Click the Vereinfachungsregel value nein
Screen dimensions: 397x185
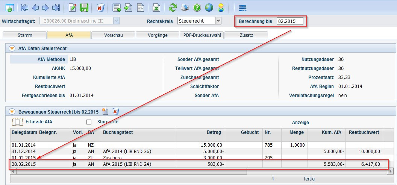342,96
